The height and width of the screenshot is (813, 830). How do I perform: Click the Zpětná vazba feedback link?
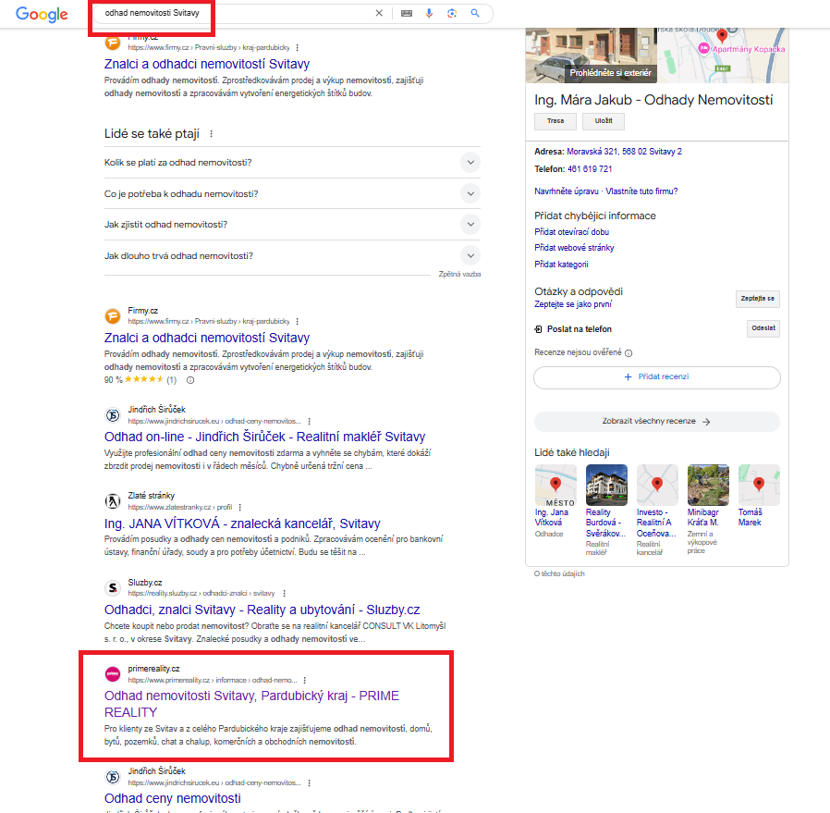pos(459,275)
